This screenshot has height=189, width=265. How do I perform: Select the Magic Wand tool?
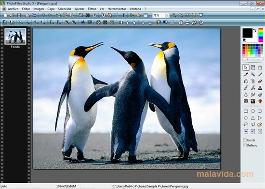[x=253, y=74]
